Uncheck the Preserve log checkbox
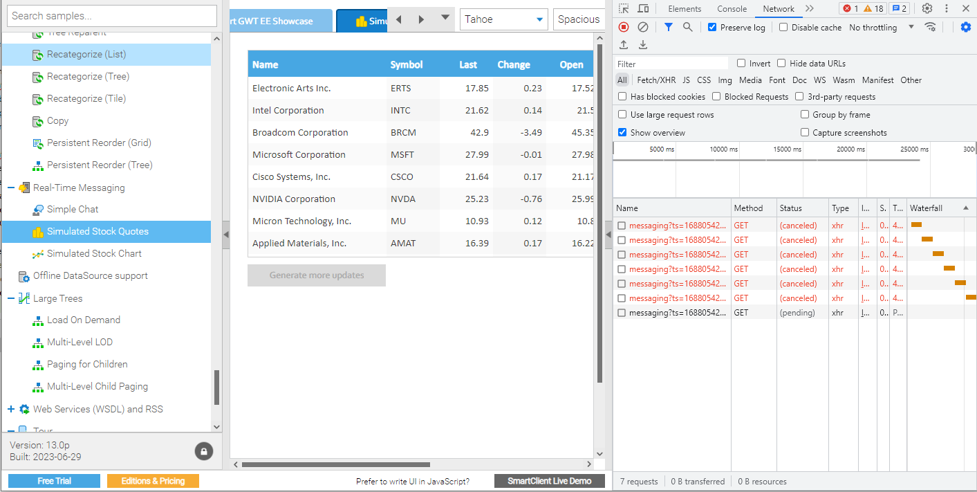The width and height of the screenshot is (977, 492). [x=712, y=27]
